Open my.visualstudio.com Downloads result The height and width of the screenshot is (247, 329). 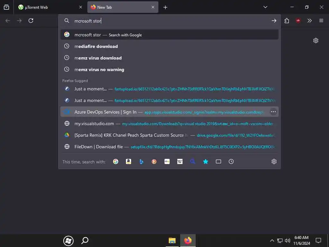(x=169, y=123)
